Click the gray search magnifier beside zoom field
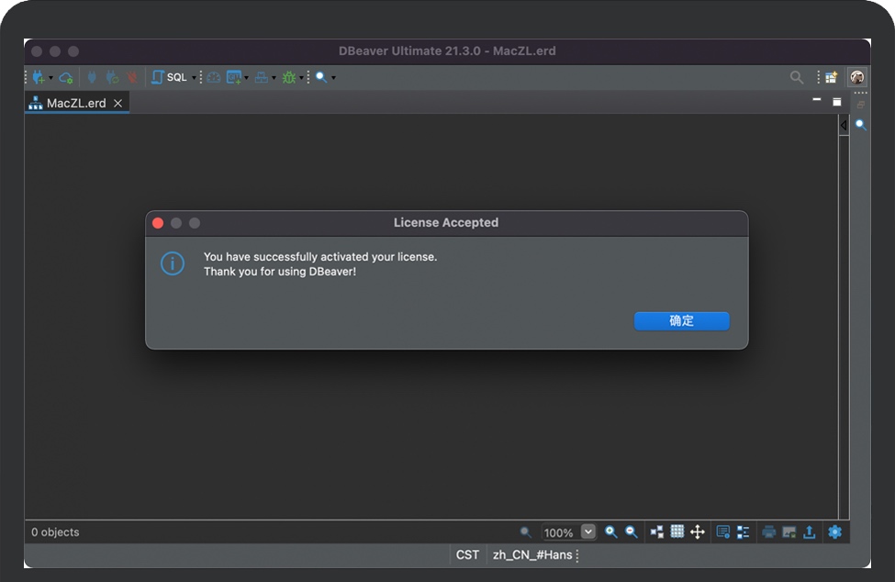The height and width of the screenshot is (582, 895). [x=526, y=532]
